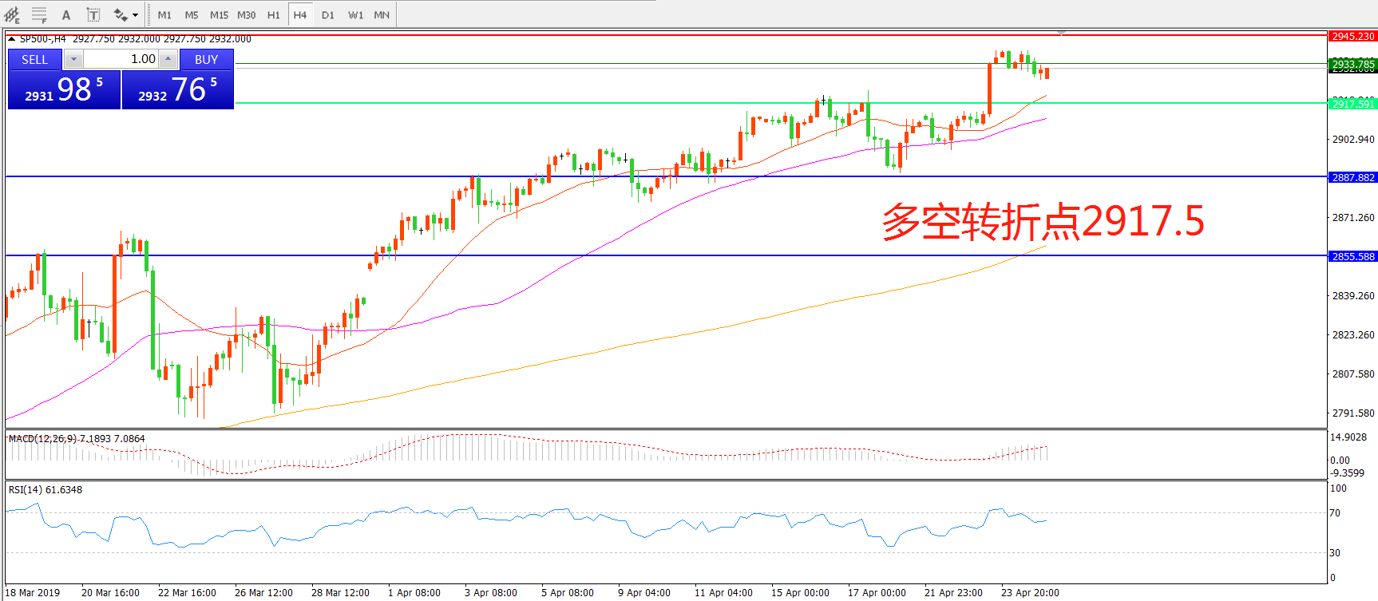Switch chart to M1 timeframe
The image size is (1378, 601).
164,14
